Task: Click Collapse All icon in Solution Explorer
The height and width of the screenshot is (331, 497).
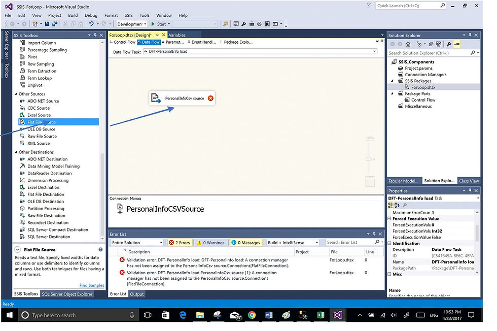Action: coord(431,44)
